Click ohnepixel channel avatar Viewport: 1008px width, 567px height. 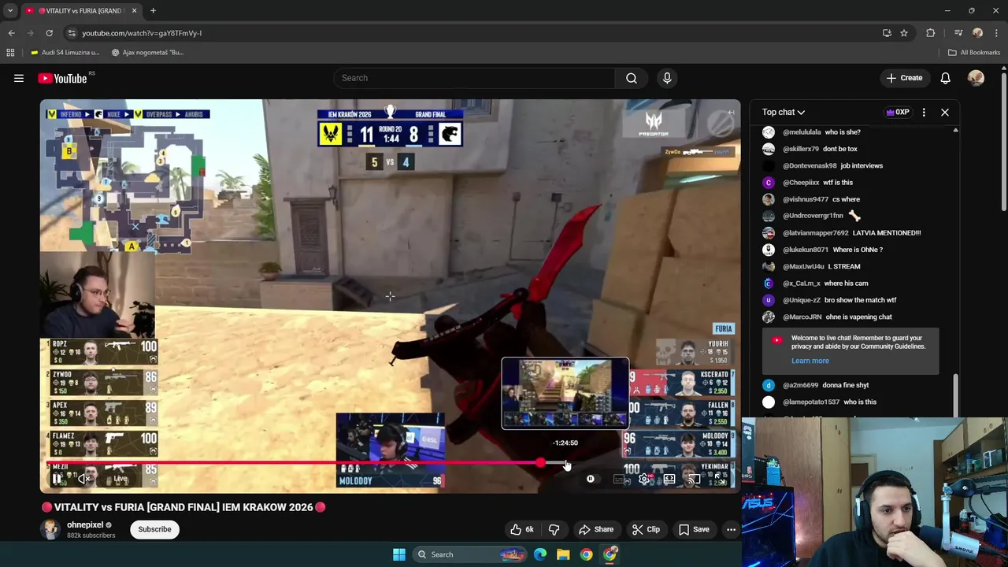50,529
